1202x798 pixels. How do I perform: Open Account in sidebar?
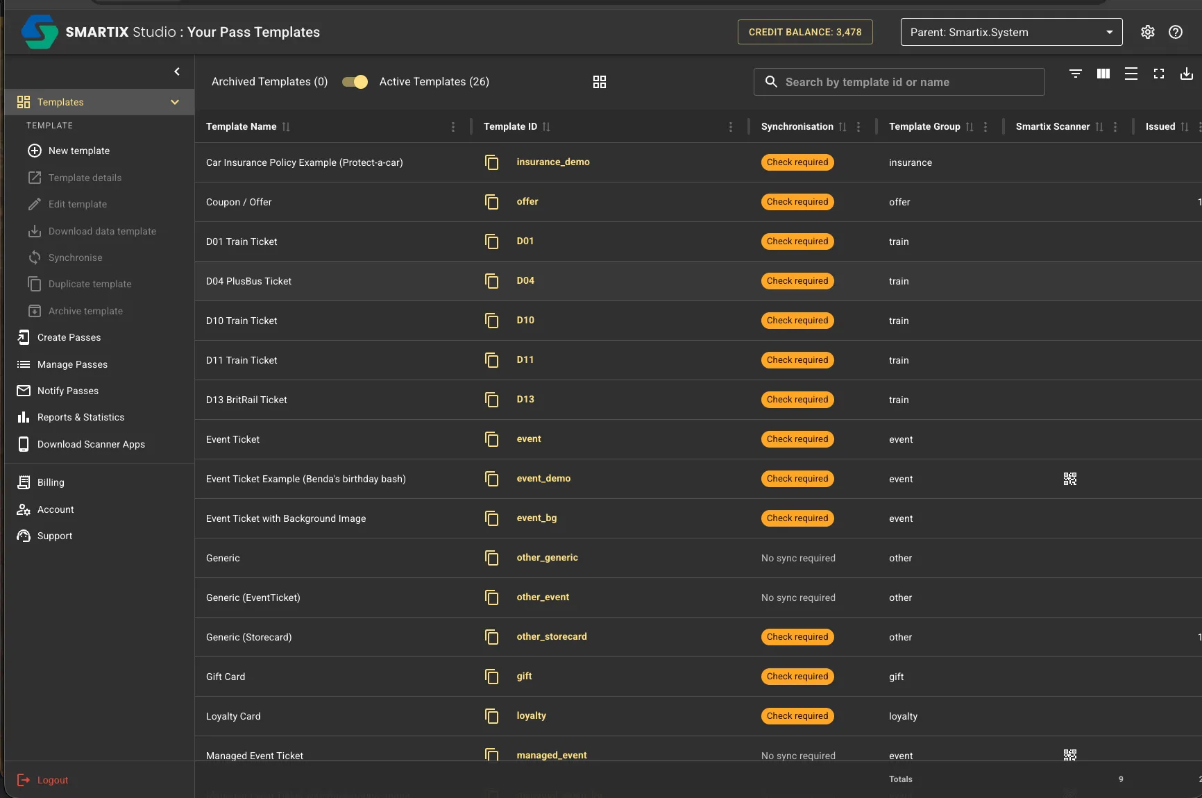point(56,509)
